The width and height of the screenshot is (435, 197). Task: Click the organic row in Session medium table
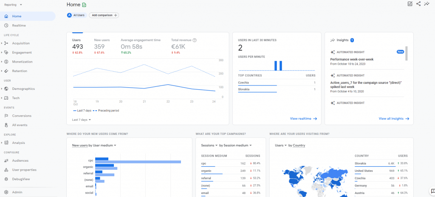[x=231, y=171]
